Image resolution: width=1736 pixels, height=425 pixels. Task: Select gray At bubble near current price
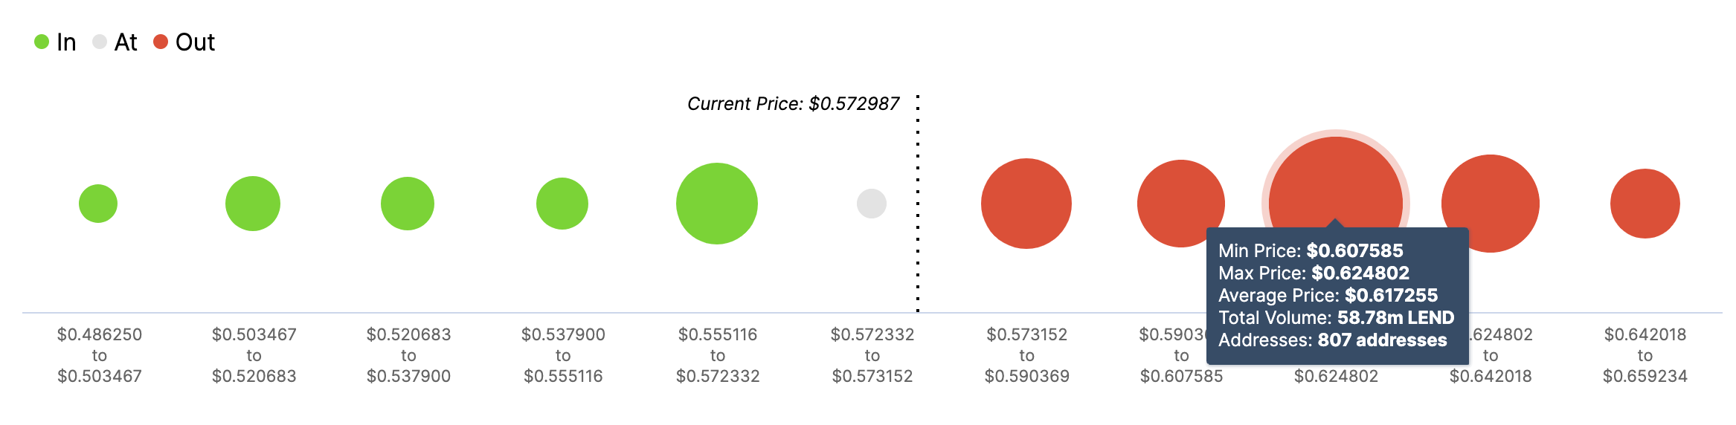click(x=872, y=204)
